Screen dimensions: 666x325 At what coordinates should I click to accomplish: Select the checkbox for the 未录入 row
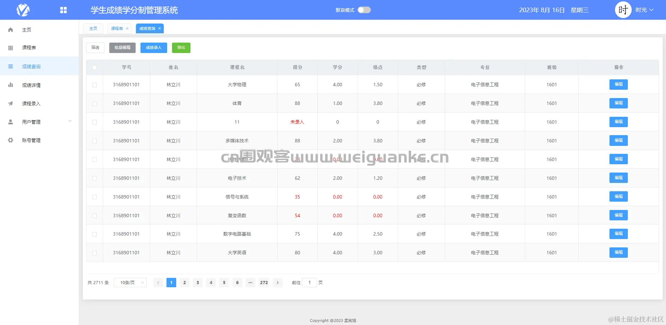pos(95,122)
